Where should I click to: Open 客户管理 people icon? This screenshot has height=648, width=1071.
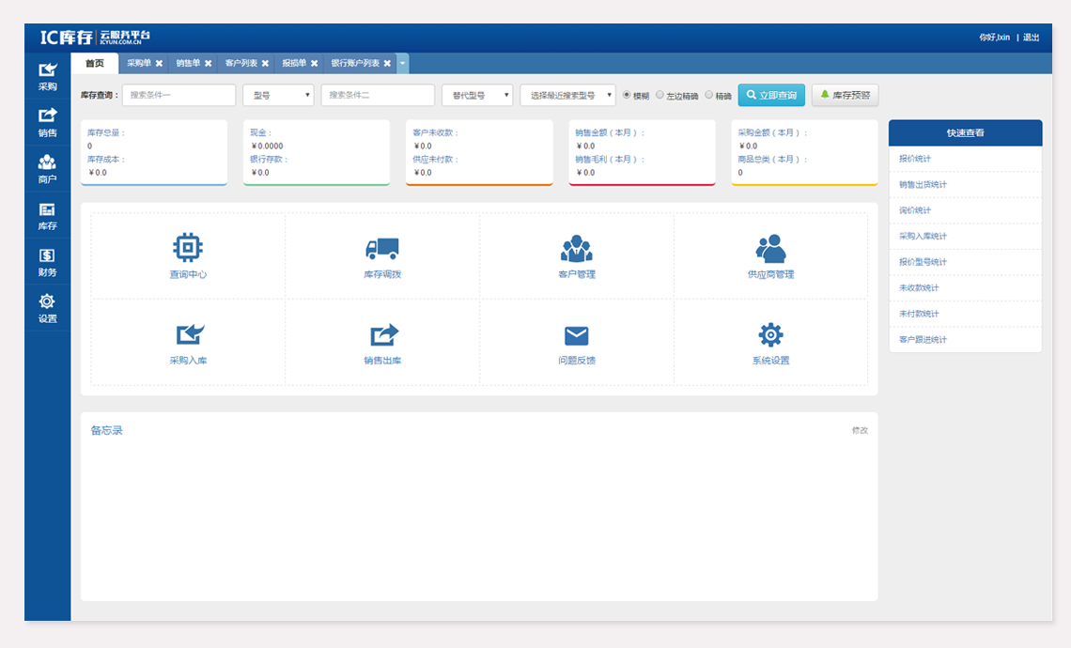click(576, 248)
